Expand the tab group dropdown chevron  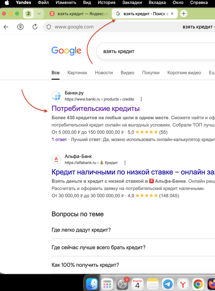point(39,14)
